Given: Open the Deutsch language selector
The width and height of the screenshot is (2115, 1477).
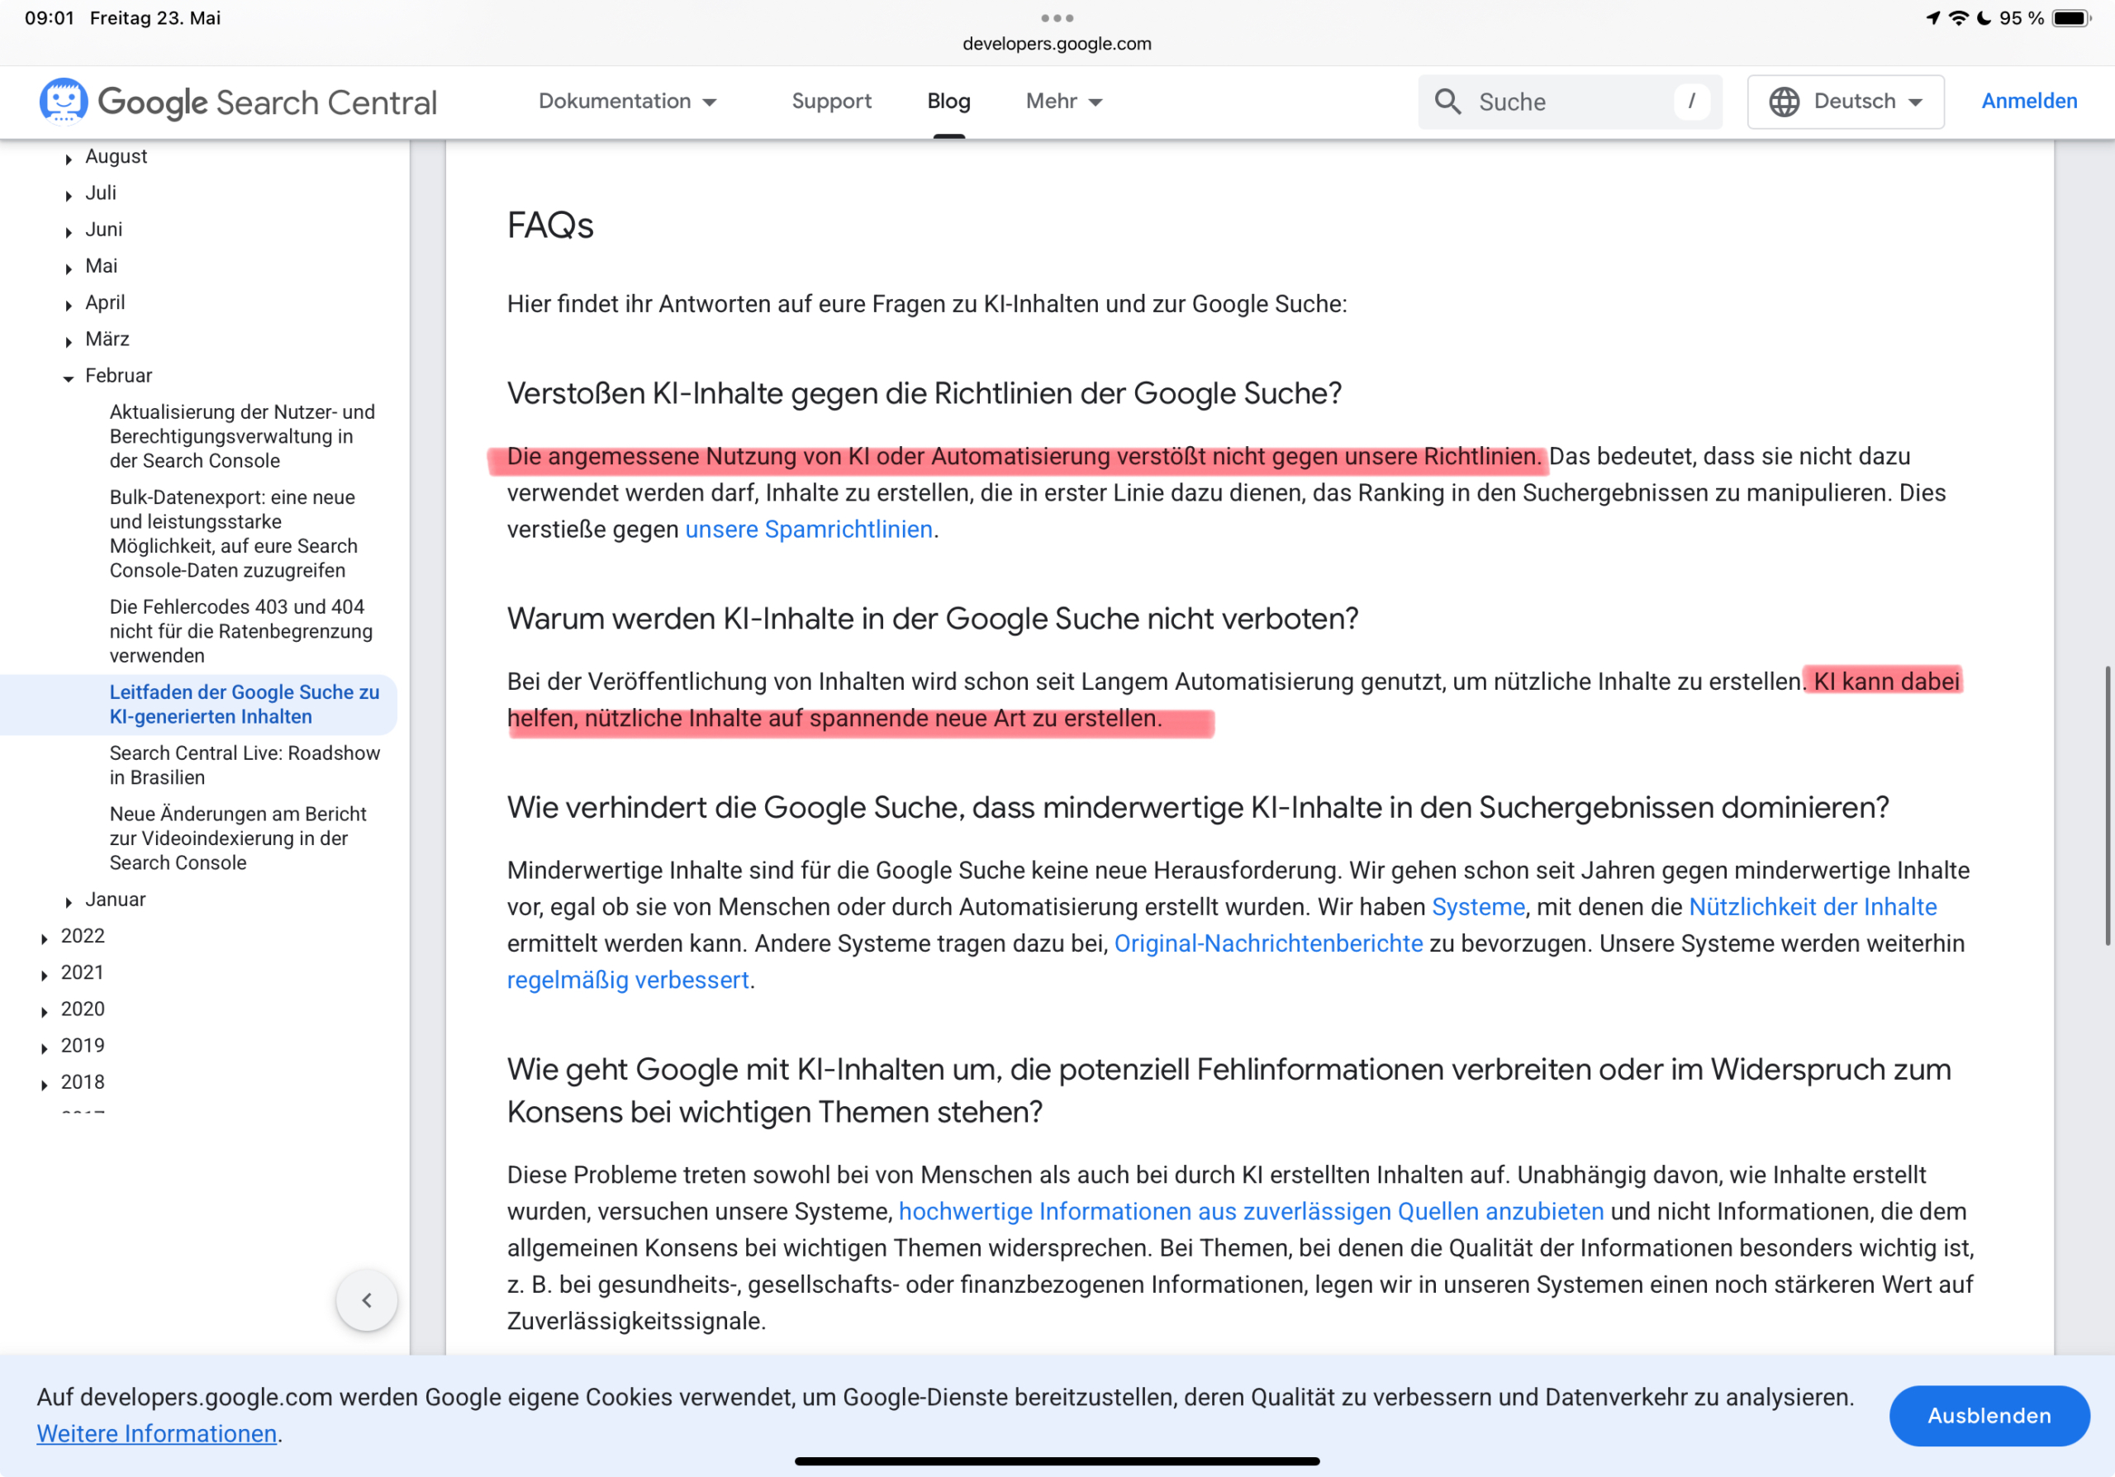Looking at the screenshot, I should pyautogui.click(x=1845, y=102).
